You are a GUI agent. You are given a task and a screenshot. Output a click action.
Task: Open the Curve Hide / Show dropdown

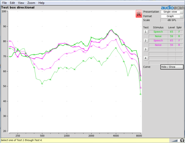tap(172, 67)
